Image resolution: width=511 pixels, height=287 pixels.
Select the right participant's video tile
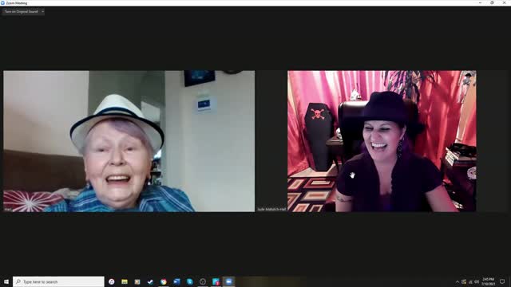tap(382, 141)
